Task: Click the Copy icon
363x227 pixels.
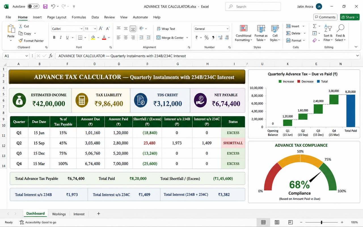Action: 21,33
